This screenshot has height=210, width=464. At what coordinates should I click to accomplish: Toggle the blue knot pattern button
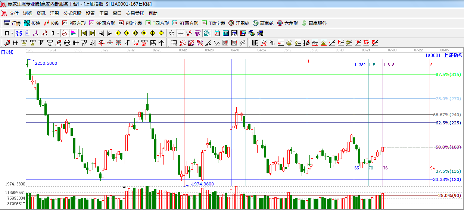tap(19, 33)
